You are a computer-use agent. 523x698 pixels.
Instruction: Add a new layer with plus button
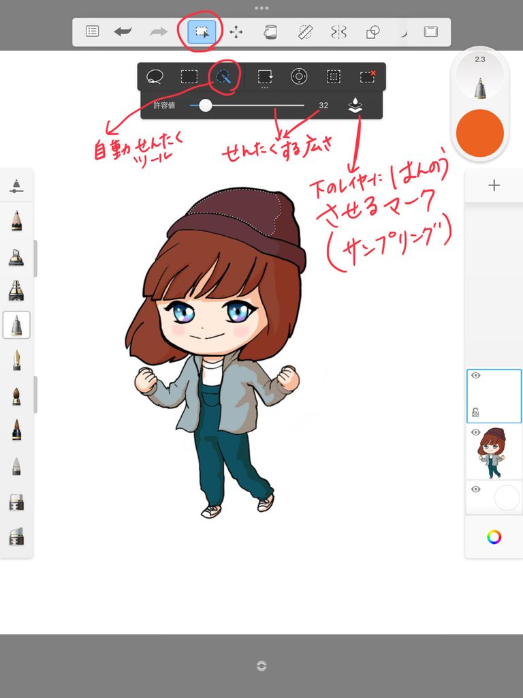pos(494,185)
